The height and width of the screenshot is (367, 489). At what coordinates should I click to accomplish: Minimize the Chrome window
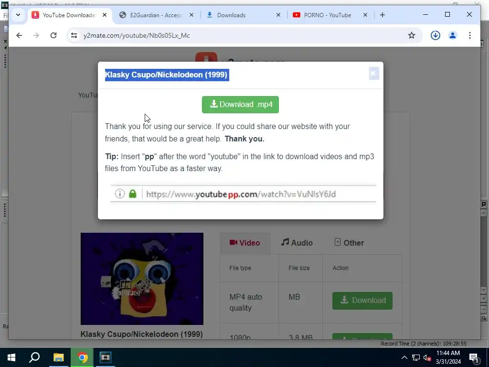pos(425,15)
